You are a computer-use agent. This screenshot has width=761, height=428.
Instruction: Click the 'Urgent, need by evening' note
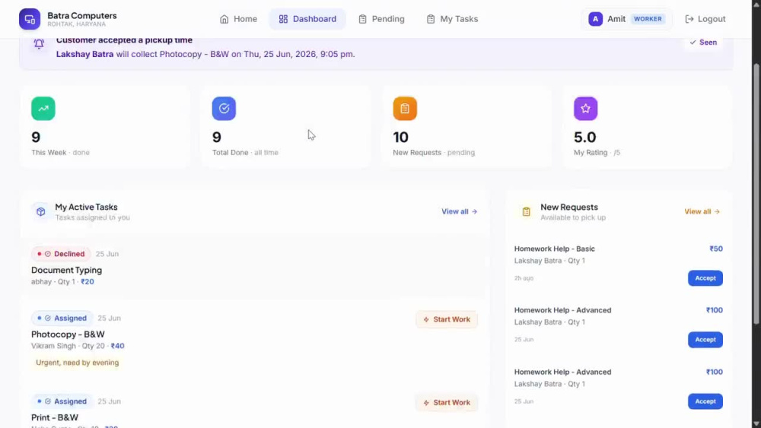[77, 363]
